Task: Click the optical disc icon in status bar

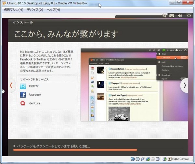Action: (x=138, y=159)
